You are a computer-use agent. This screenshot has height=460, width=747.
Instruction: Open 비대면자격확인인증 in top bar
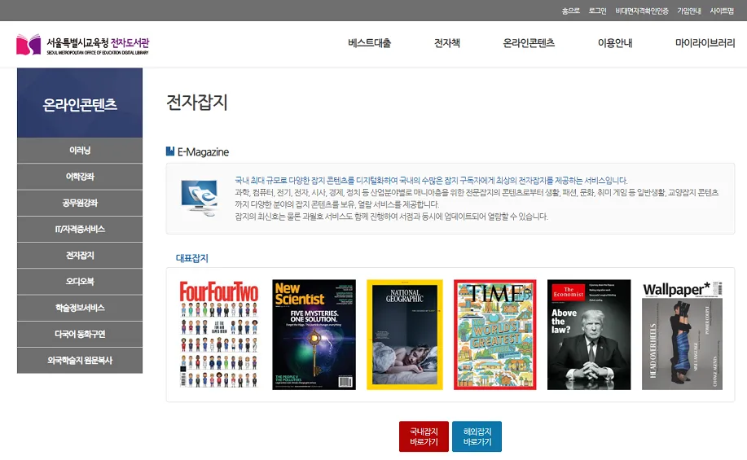(x=642, y=11)
